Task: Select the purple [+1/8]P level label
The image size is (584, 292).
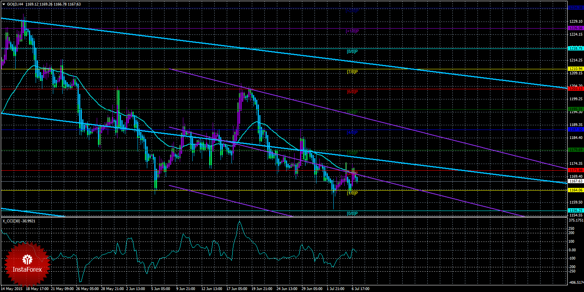Action: click(353, 31)
